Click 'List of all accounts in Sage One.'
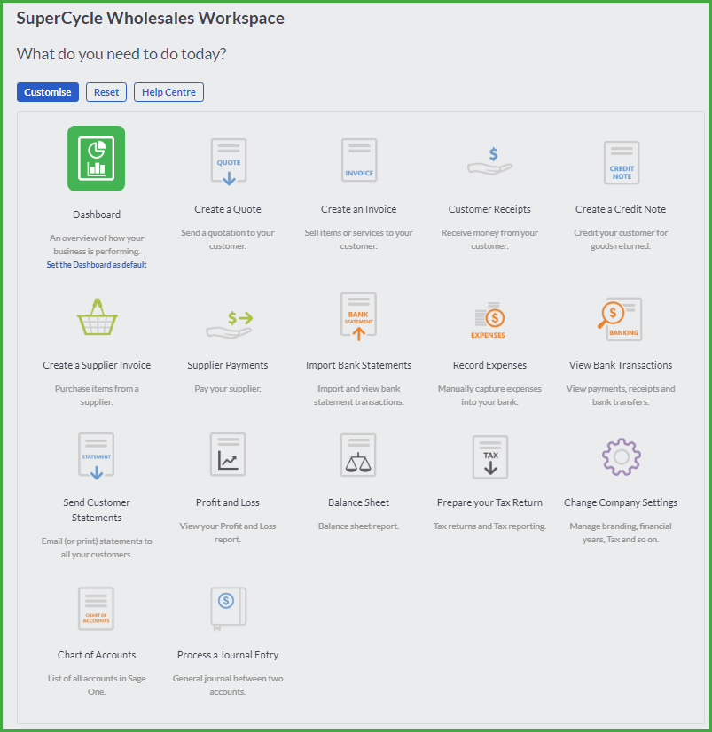Viewport: 712px width, 732px height. pyautogui.click(x=97, y=685)
